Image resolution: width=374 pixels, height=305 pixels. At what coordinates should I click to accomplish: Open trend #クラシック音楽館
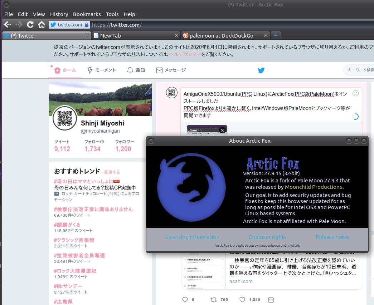pos(74,240)
